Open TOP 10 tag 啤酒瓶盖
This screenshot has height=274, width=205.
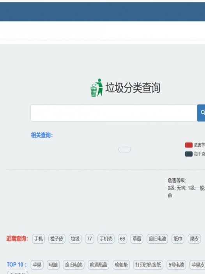click(x=99, y=265)
